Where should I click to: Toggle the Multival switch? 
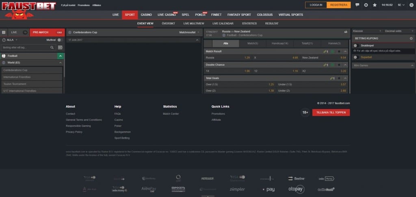click(x=60, y=40)
